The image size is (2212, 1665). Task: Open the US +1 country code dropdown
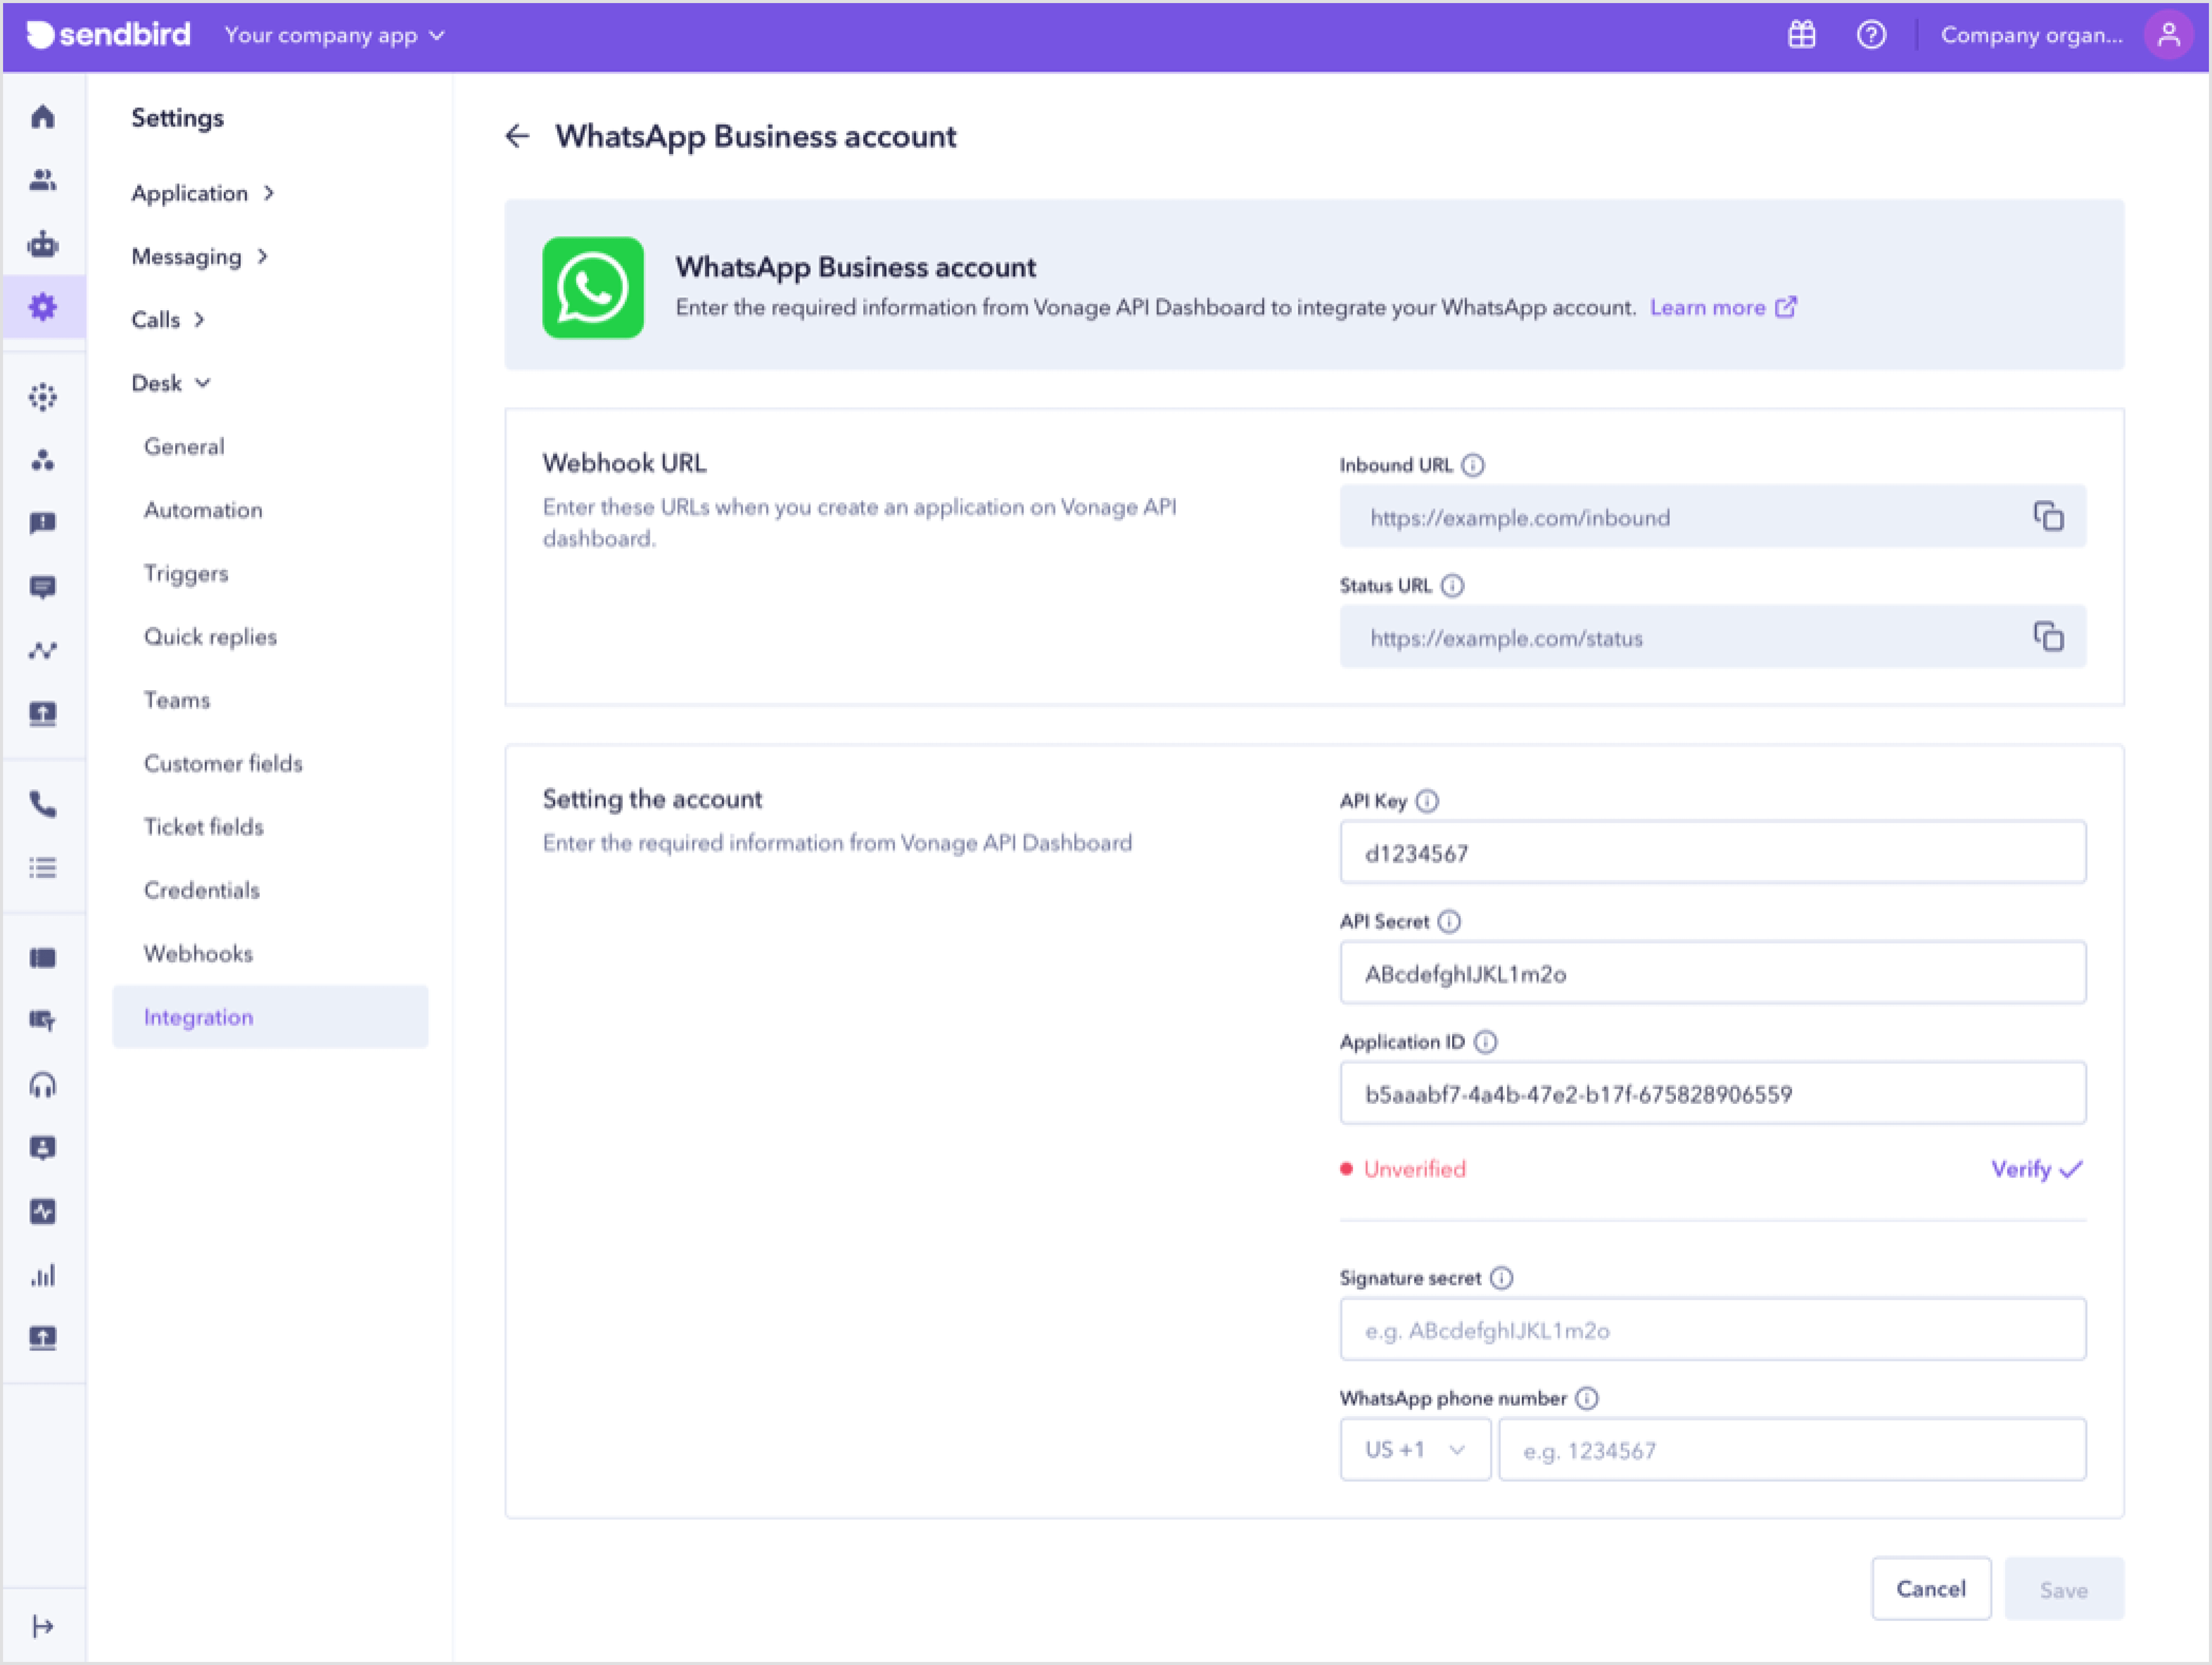1415,1449
